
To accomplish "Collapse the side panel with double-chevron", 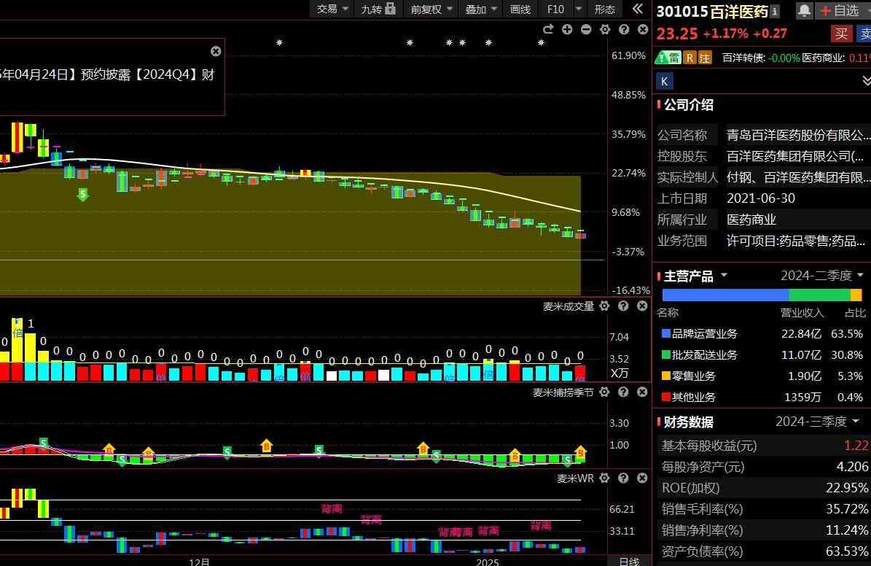I will coord(638,9).
